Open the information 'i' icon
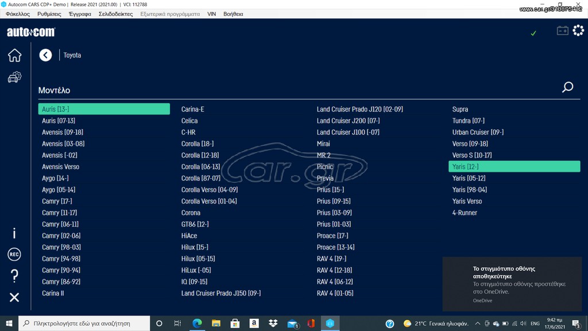588x331 pixels. point(14,233)
